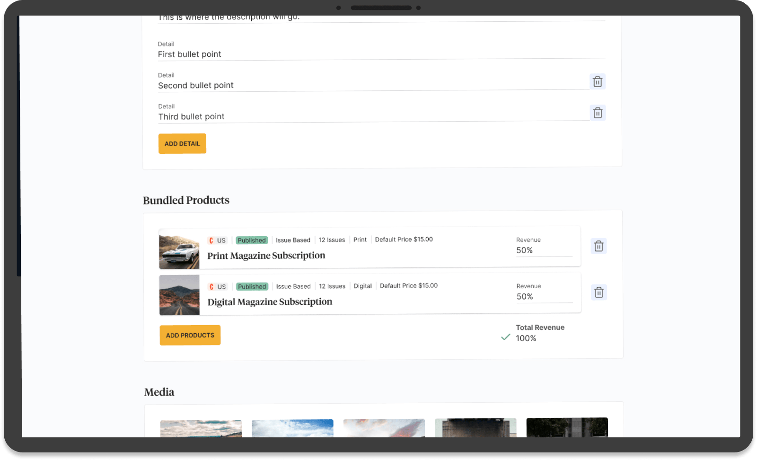Screen dimensions: 757x460
Task: Click 'Issue Based' on Print subscription row
Action: 293,240
